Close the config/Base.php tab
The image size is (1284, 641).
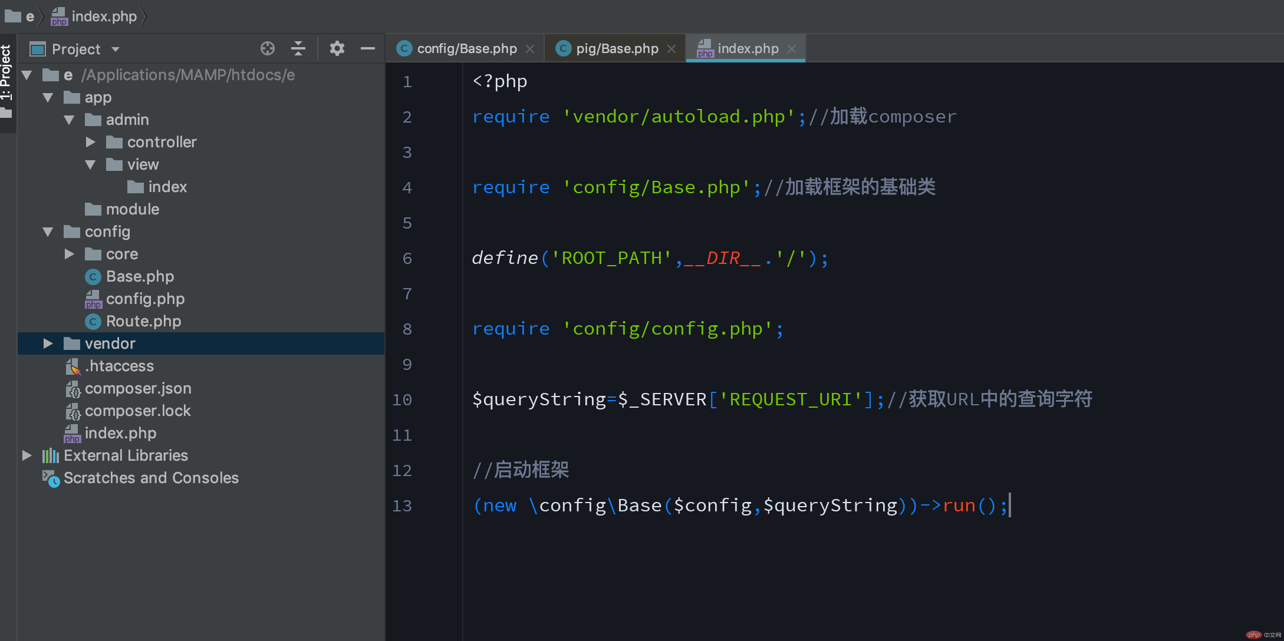tap(530, 49)
